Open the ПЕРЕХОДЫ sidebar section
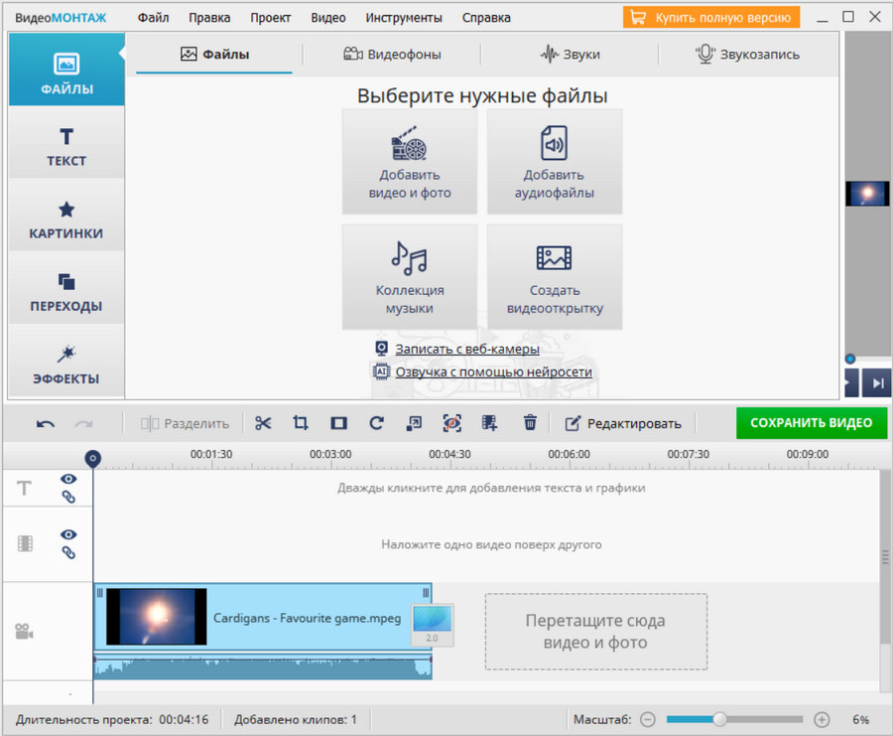Viewport: 893px width, 736px height. (x=66, y=288)
